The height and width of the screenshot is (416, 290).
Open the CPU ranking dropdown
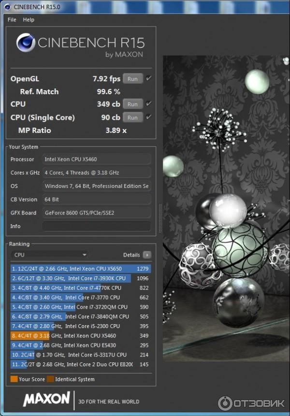(50, 255)
